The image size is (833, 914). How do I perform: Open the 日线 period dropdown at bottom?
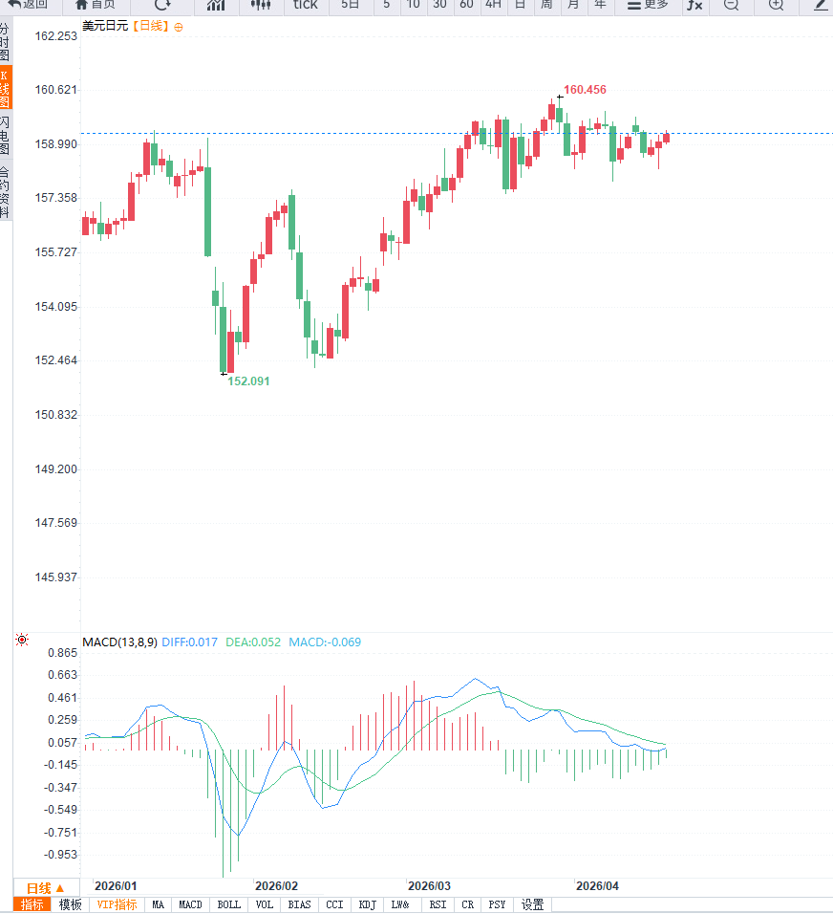pyautogui.click(x=45, y=887)
